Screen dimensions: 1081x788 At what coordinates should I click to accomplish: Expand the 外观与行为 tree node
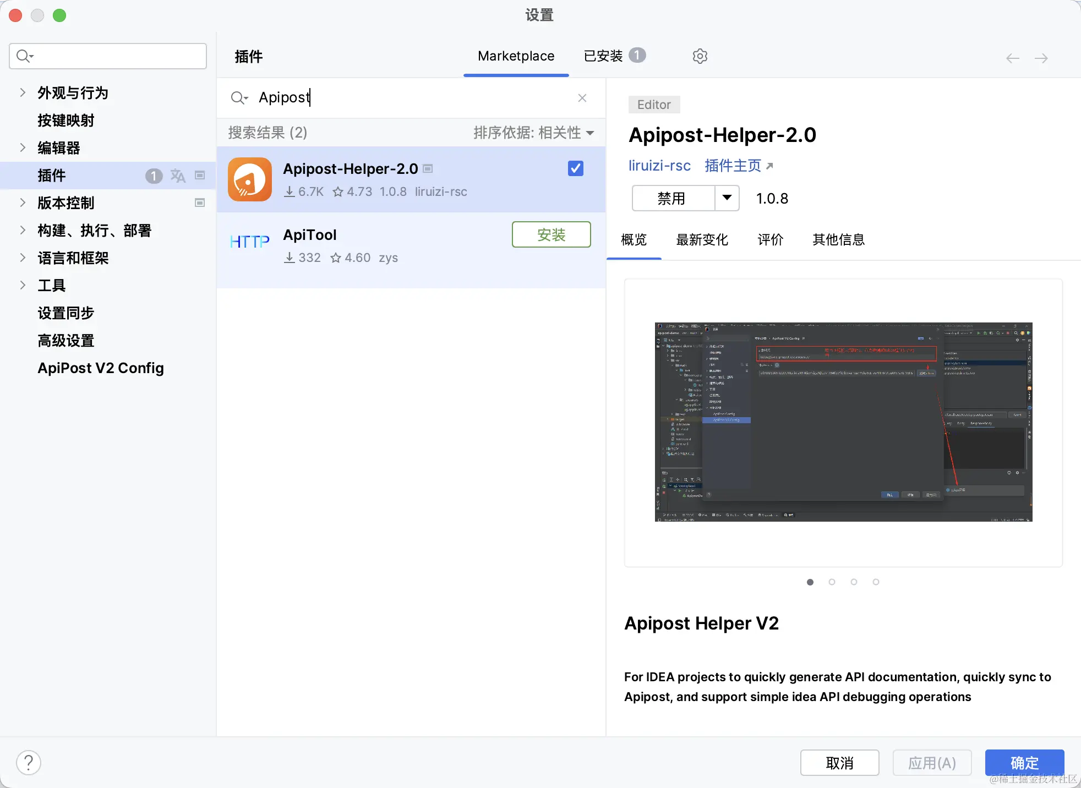(23, 92)
